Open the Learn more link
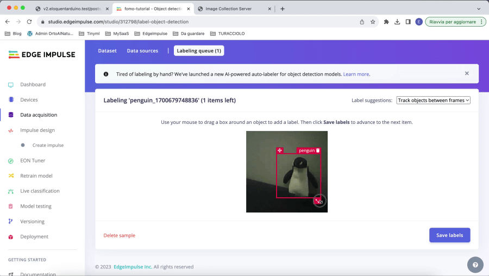This screenshot has width=489, height=276. (x=356, y=74)
